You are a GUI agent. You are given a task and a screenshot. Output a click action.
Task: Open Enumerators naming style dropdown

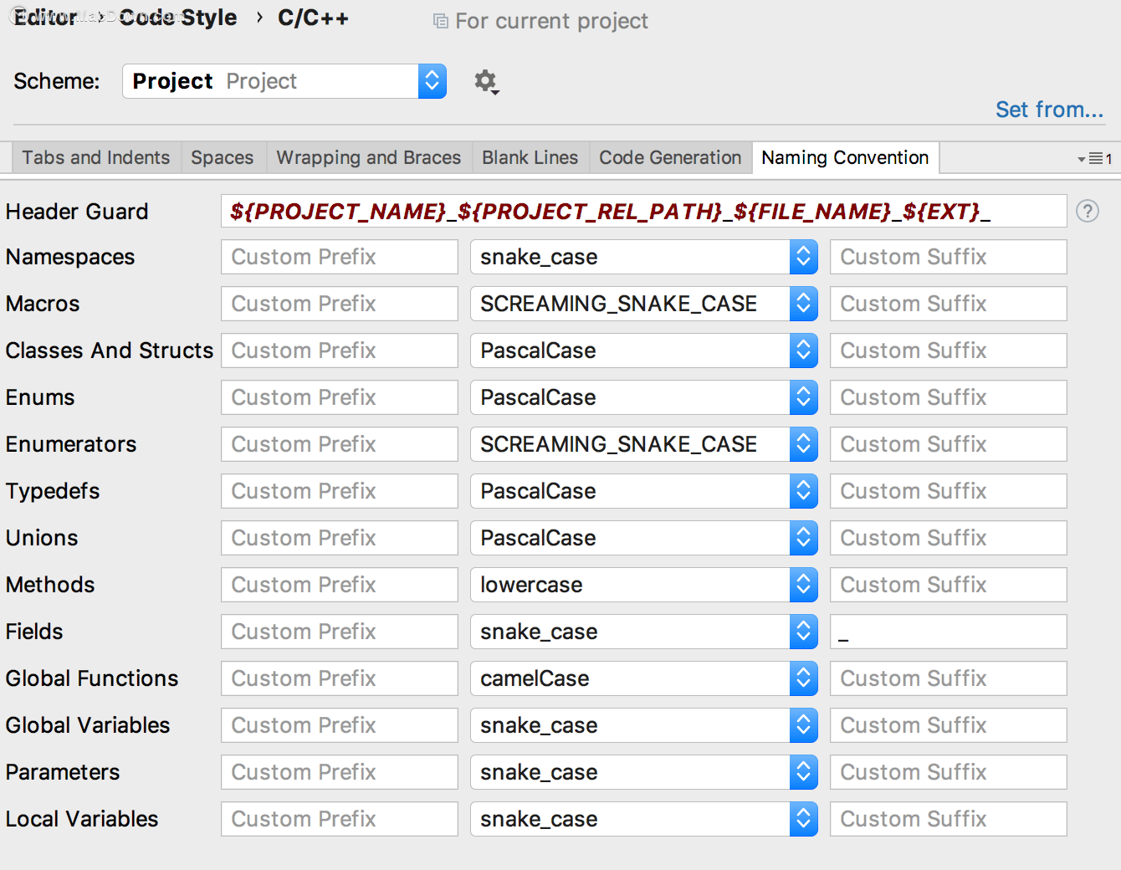coord(644,444)
